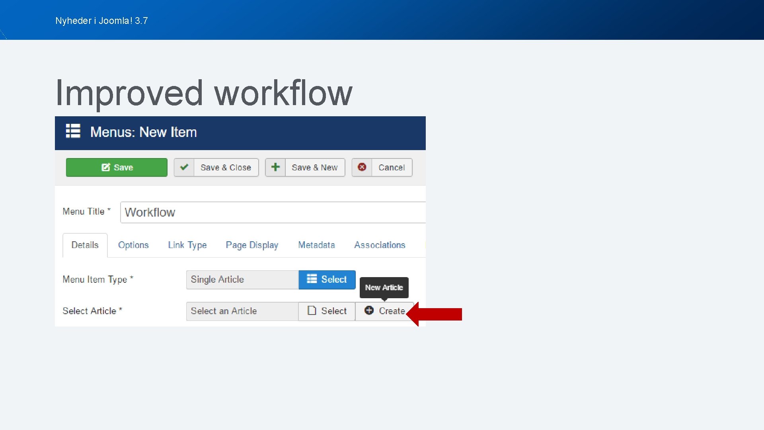Click the Save & Close label
This screenshot has height=430, width=764.
point(226,168)
